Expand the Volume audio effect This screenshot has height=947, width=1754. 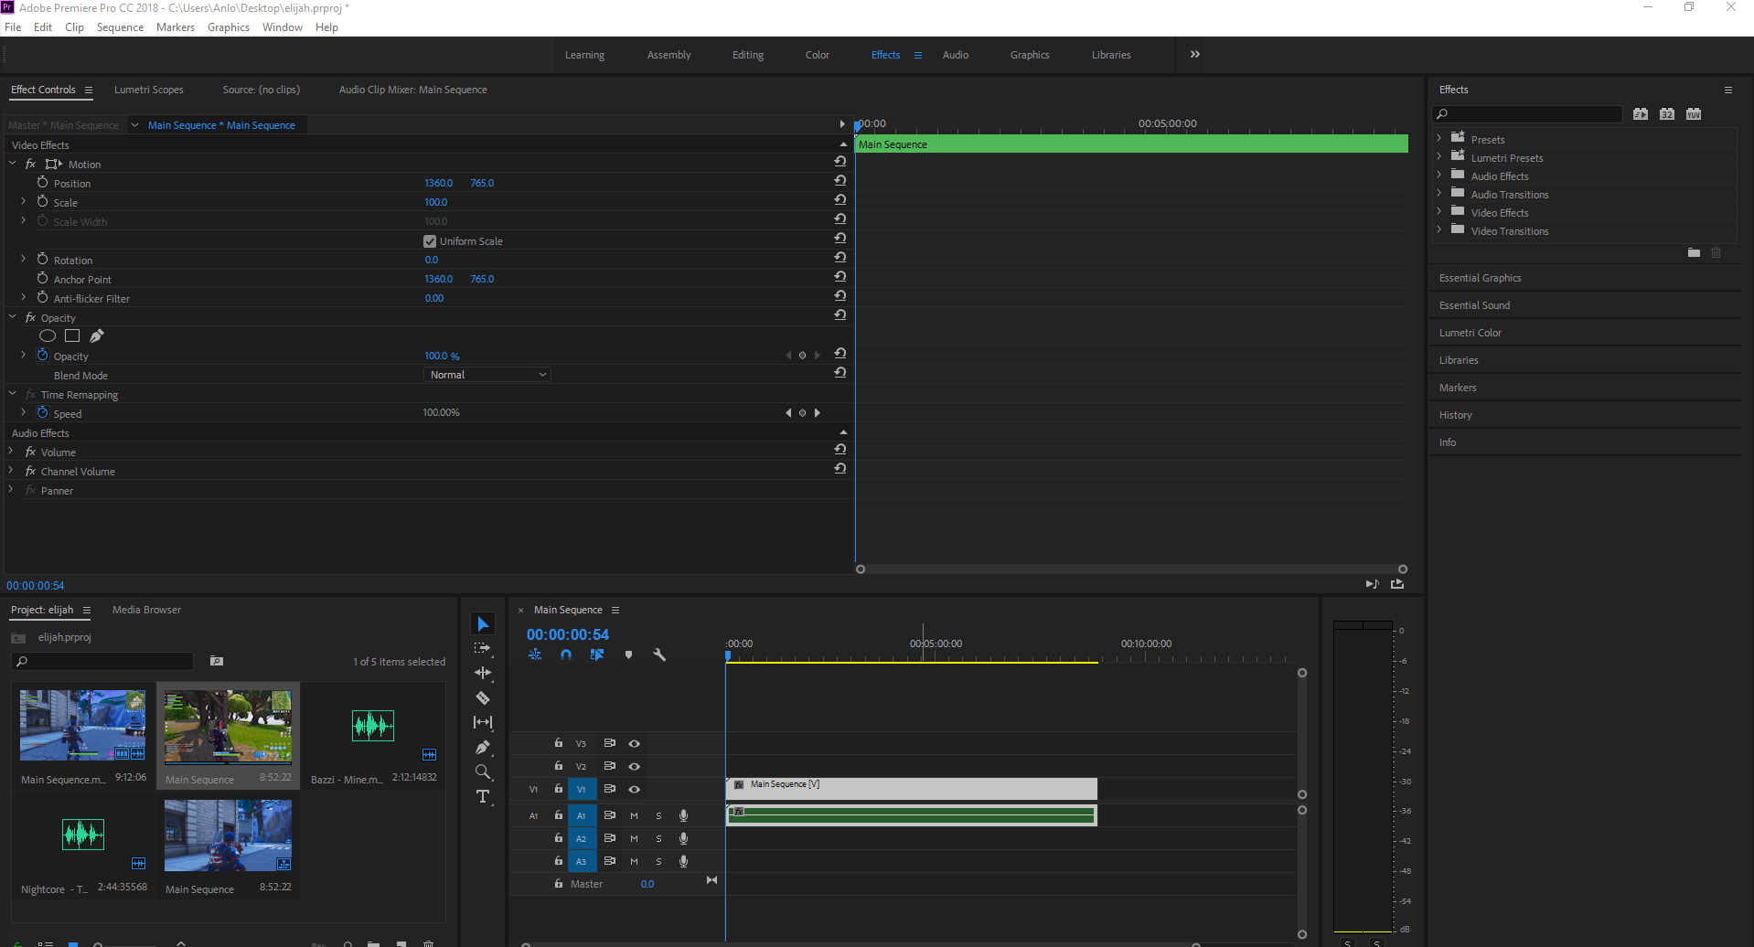tap(12, 452)
